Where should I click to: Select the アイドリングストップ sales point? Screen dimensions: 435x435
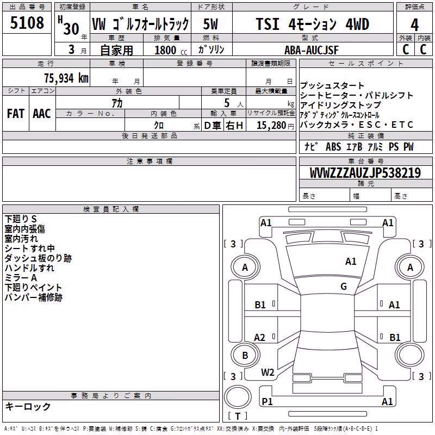341,105
